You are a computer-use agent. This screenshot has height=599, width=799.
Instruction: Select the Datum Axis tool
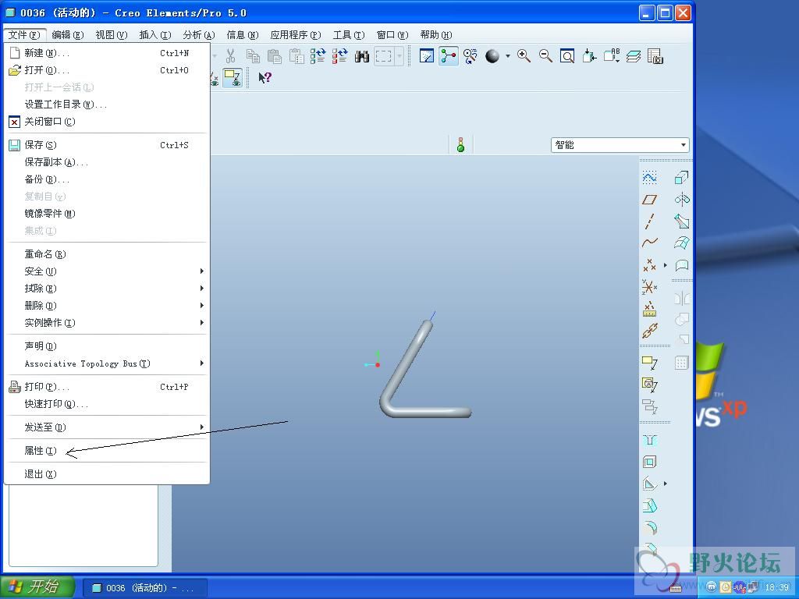tap(650, 222)
